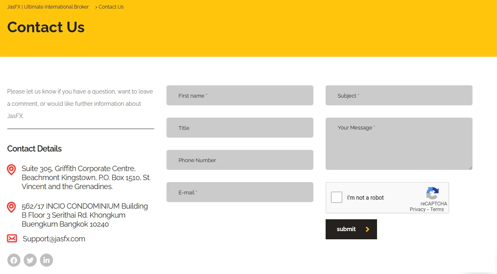Open the Twitter social icon
Image resolution: width=497 pixels, height=274 pixels.
tap(30, 260)
